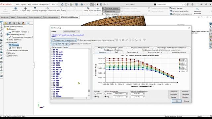This screenshot has width=212, height=119.
Task: Click the OK button in Polymer dialog
Action: 177,101
